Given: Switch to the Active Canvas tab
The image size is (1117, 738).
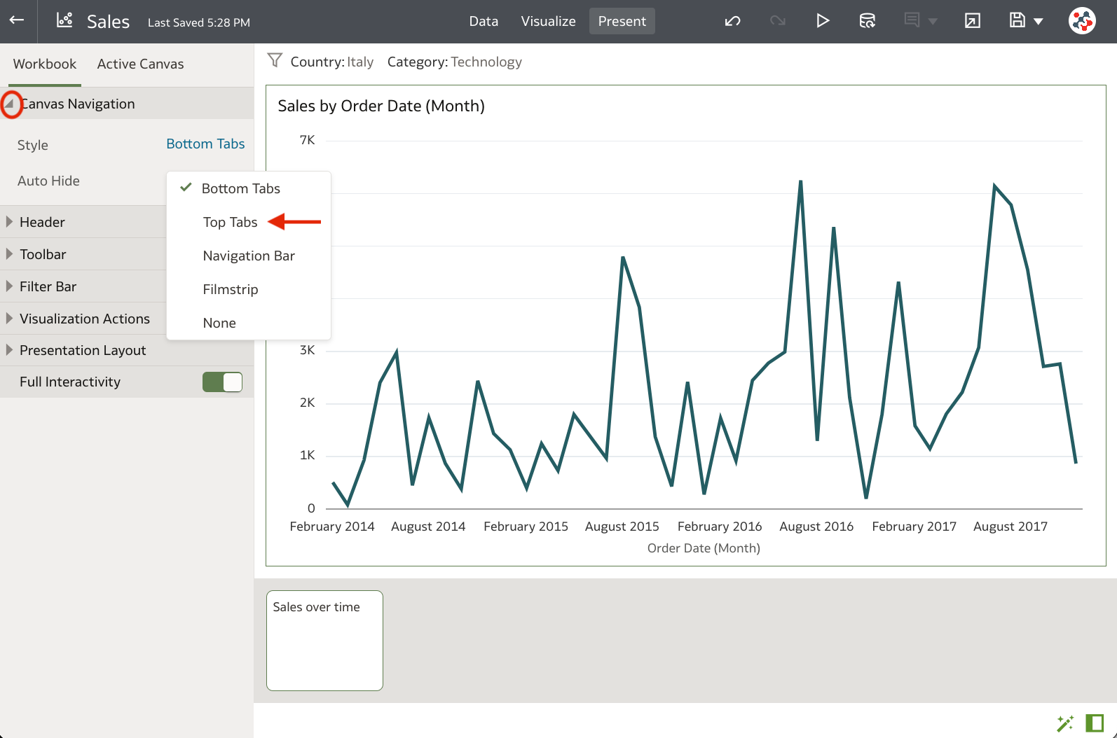Looking at the screenshot, I should tap(140, 64).
